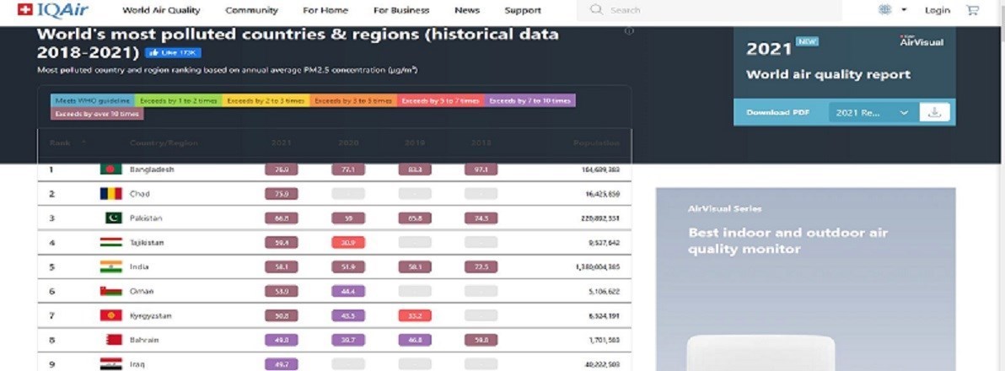Select the 'Meets WHO guideline' blue legend swatch

click(x=92, y=100)
